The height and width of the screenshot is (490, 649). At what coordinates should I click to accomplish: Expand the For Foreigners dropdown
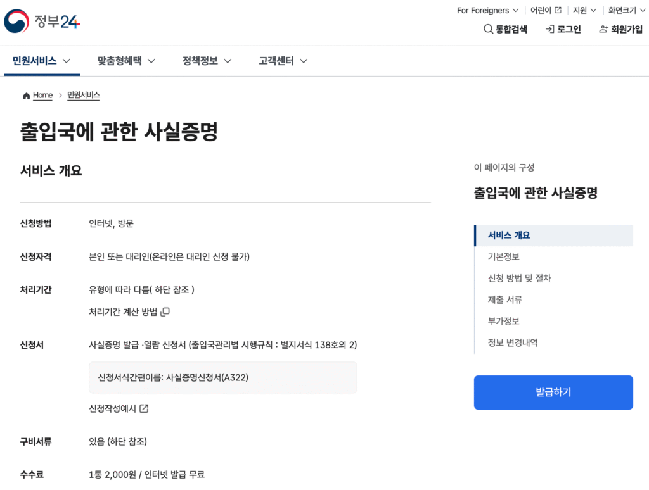[487, 10]
